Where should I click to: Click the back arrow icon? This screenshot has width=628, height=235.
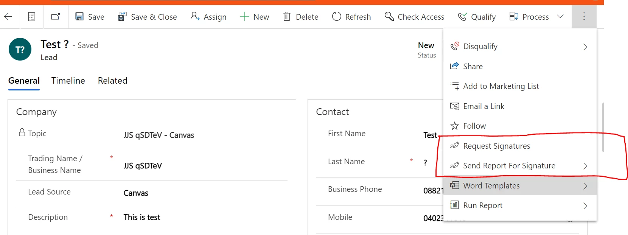(x=8, y=17)
